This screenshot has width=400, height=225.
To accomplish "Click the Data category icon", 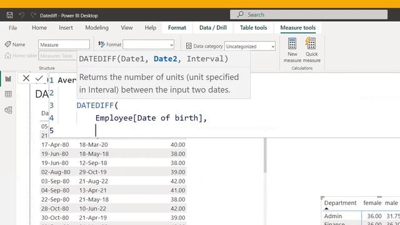I will click(189, 46).
